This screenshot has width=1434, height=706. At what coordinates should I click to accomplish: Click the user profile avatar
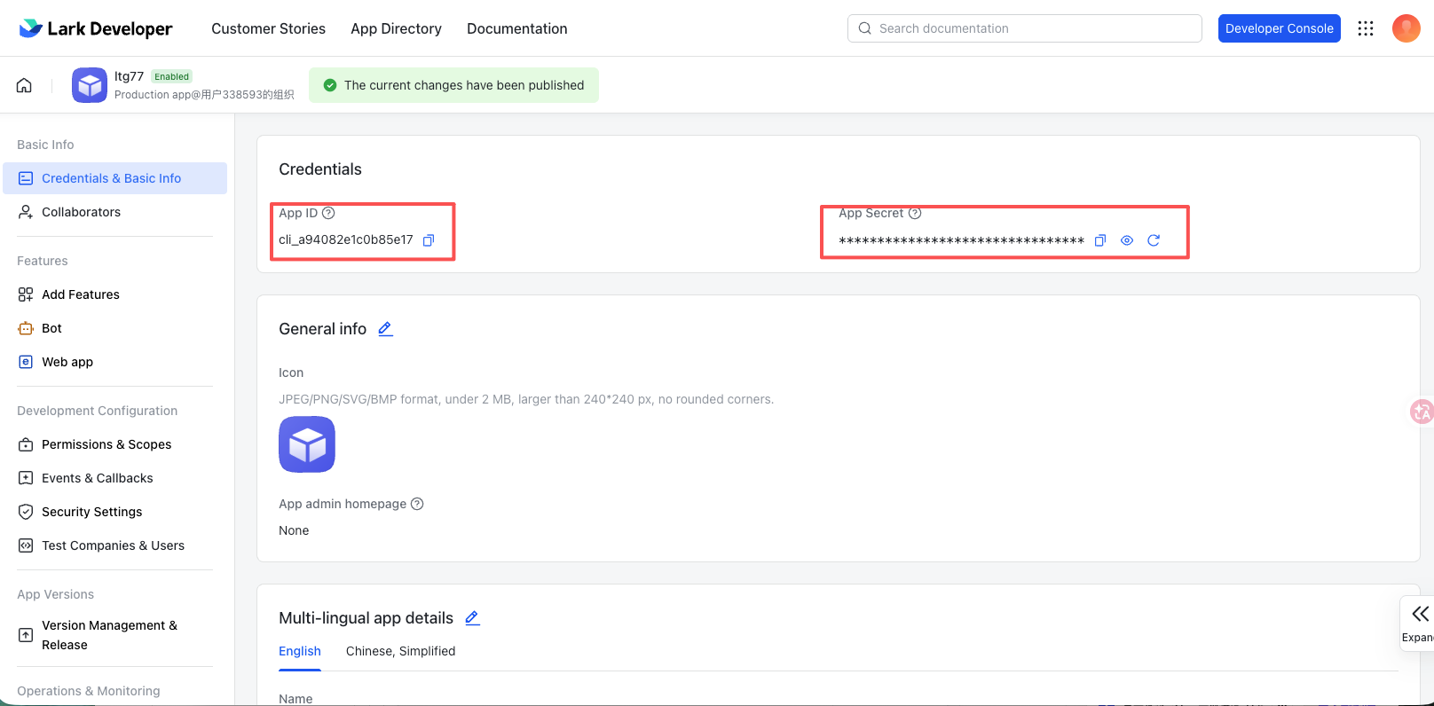tap(1406, 28)
